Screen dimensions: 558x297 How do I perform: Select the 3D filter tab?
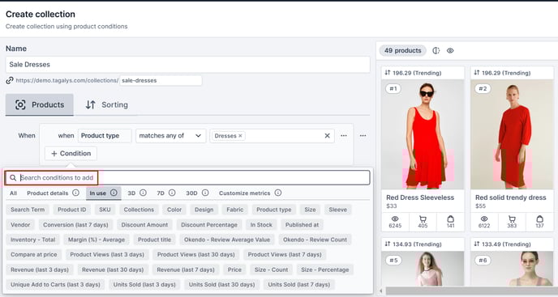131,193
